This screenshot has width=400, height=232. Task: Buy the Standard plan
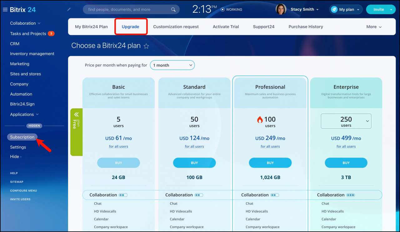[194, 163]
